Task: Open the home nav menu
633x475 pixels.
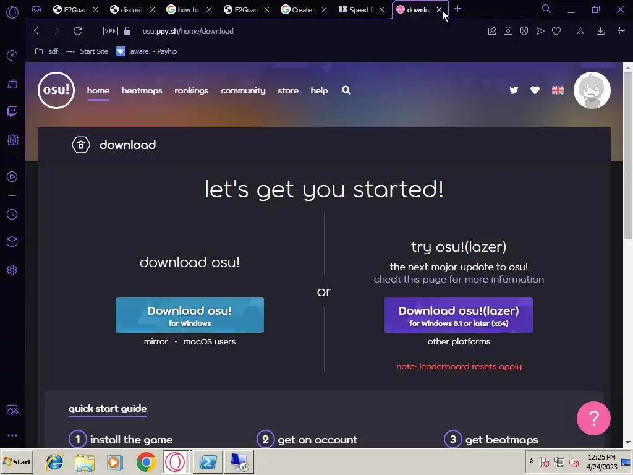Action: point(98,90)
